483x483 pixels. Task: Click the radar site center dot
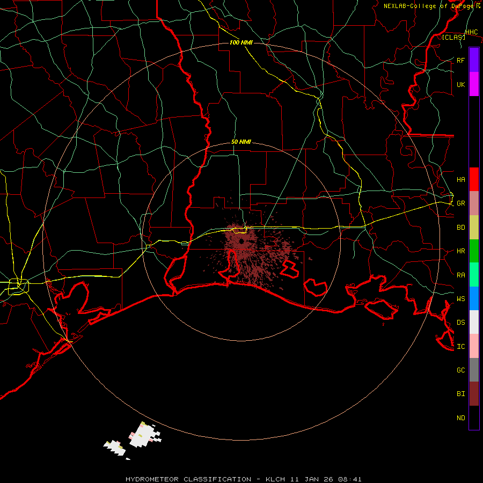tap(241, 241)
